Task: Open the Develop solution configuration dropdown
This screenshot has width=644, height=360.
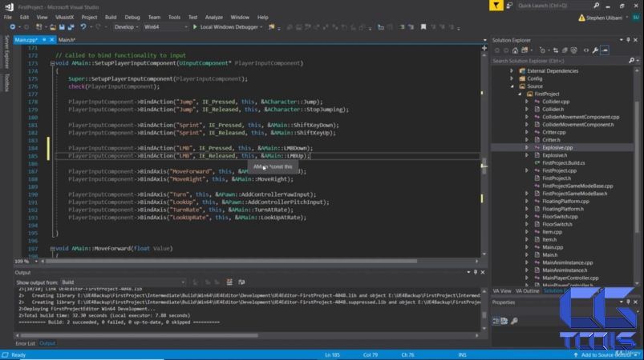Action: 126,27
